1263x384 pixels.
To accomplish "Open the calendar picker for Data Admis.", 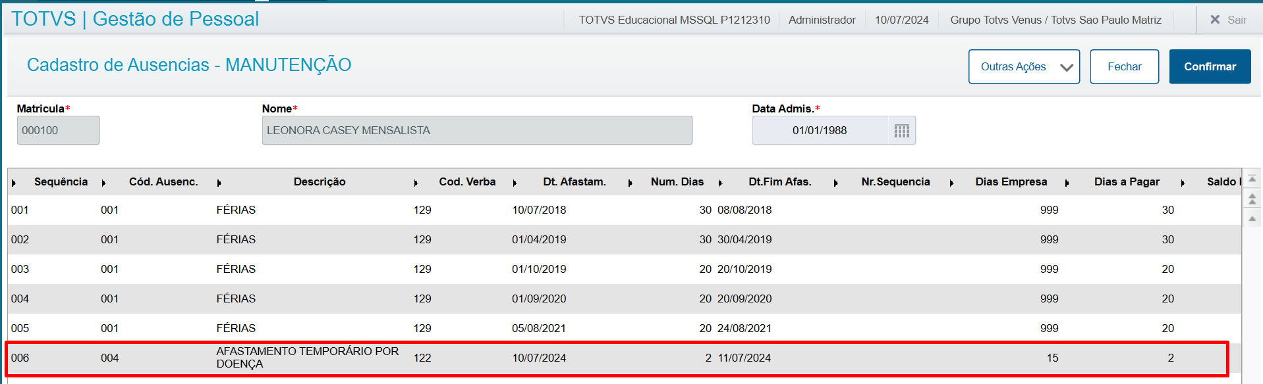I will (x=901, y=131).
